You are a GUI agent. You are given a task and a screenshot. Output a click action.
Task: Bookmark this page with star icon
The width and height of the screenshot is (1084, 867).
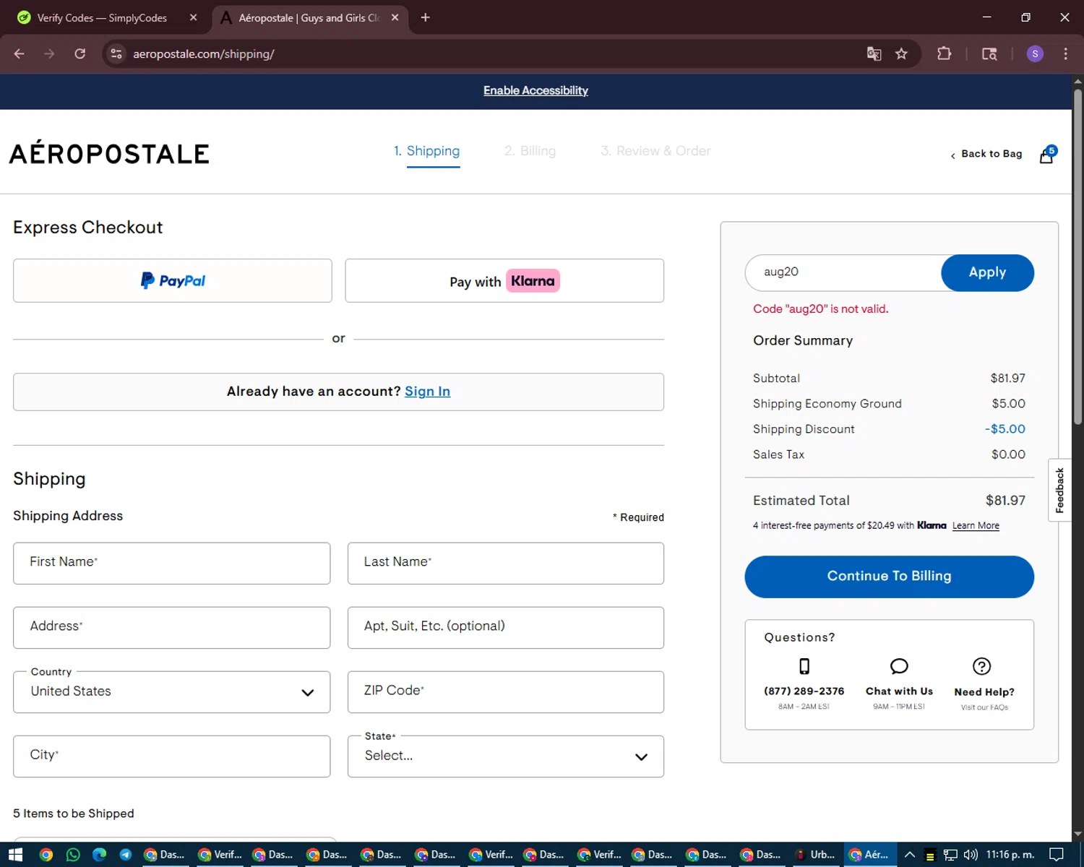(x=901, y=53)
